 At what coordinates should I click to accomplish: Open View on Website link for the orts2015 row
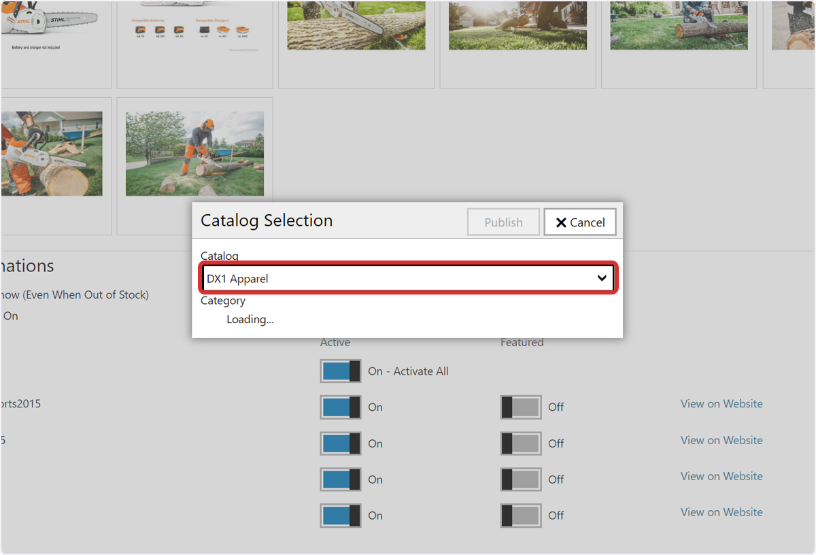point(721,403)
